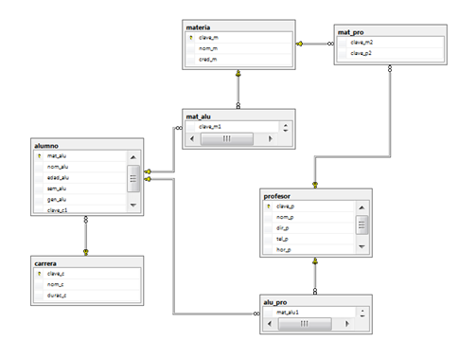This screenshot has height=359, width=458.
Task: Click the left scroll arrow in alu_pro
Action: pos(270,324)
